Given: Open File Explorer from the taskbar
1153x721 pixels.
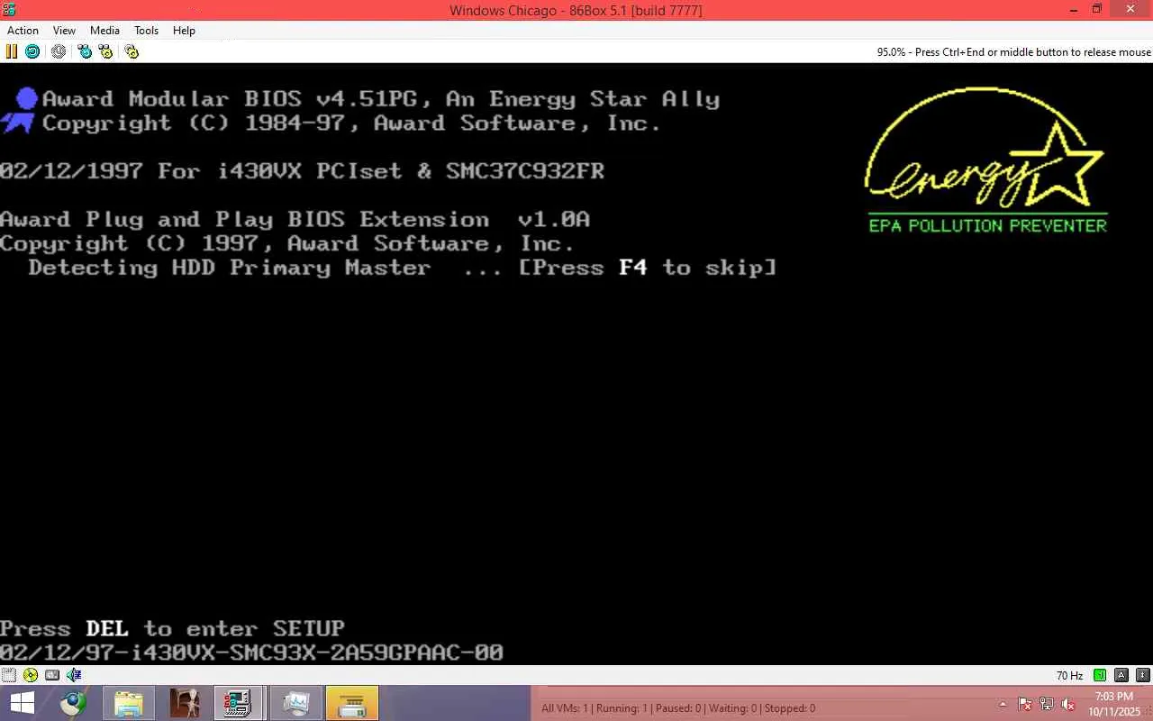Looking at the screenshot, I should point(129,703).
